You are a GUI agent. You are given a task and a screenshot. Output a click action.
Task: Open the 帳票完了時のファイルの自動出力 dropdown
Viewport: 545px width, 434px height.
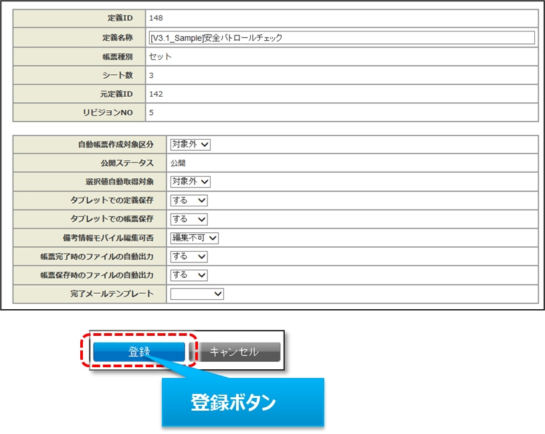point(189,256)
